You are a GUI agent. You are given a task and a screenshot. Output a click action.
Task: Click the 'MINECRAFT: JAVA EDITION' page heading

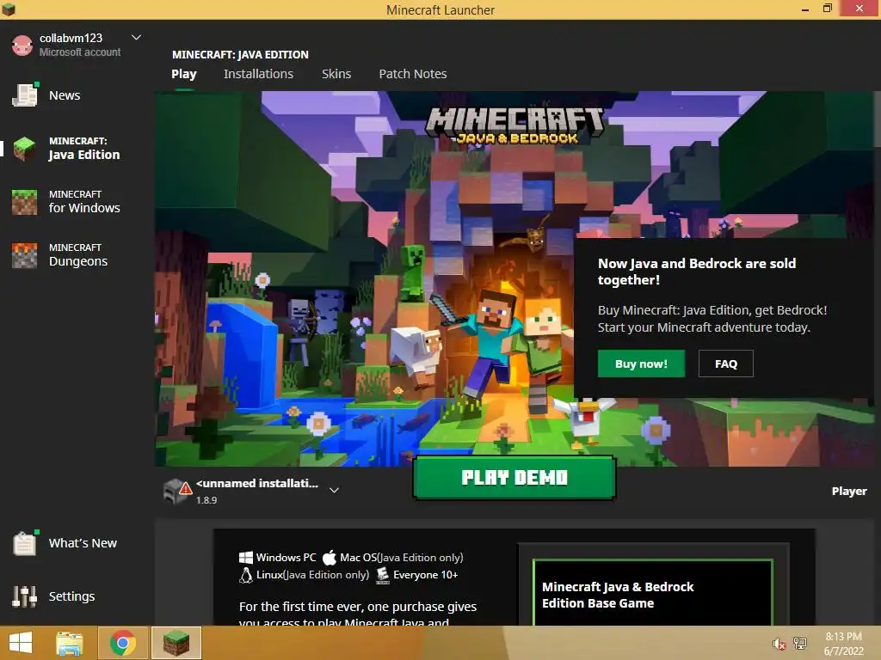240,54
